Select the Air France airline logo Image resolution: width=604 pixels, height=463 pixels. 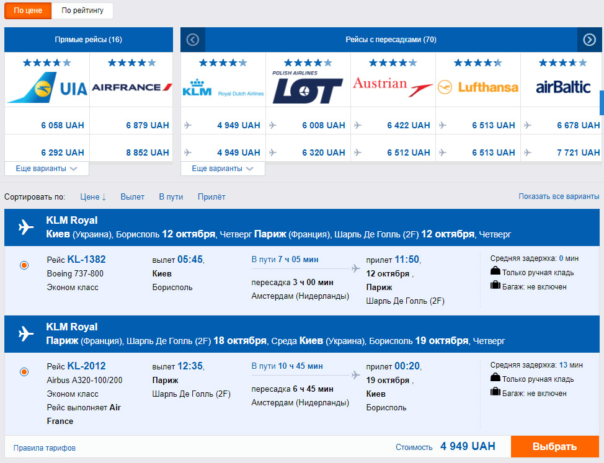[131, 87]
